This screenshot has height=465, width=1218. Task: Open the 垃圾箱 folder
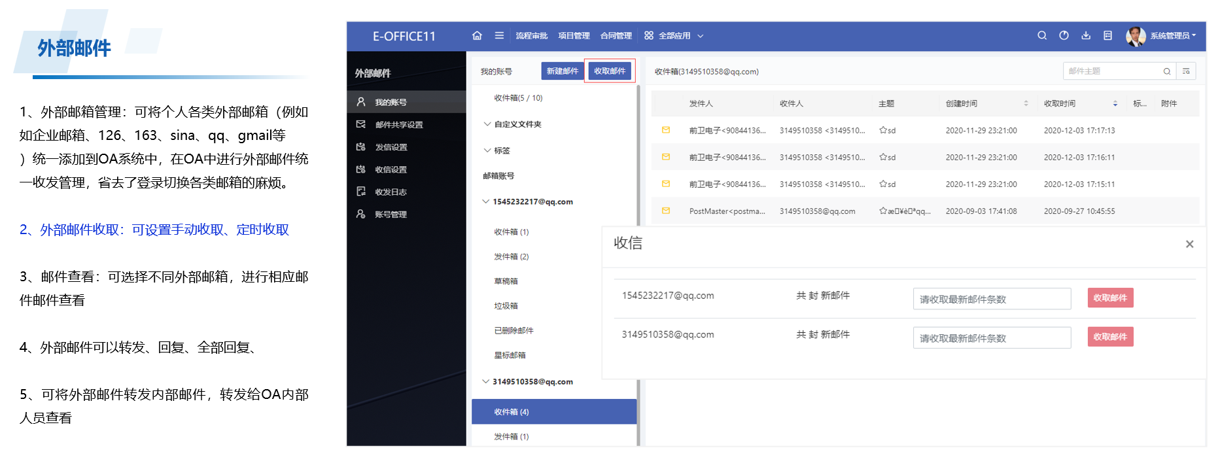[x=506, y=306]
